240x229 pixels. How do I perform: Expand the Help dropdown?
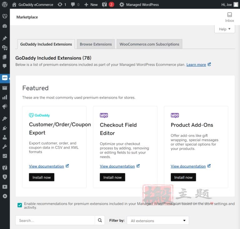click(225, 29)
